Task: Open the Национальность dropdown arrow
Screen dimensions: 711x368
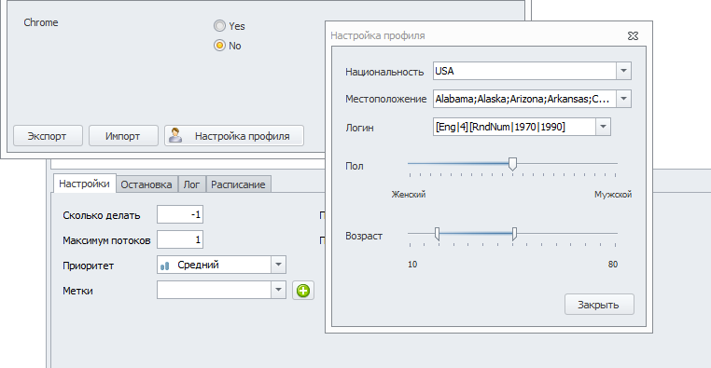Action: click(x=623, y=71)
